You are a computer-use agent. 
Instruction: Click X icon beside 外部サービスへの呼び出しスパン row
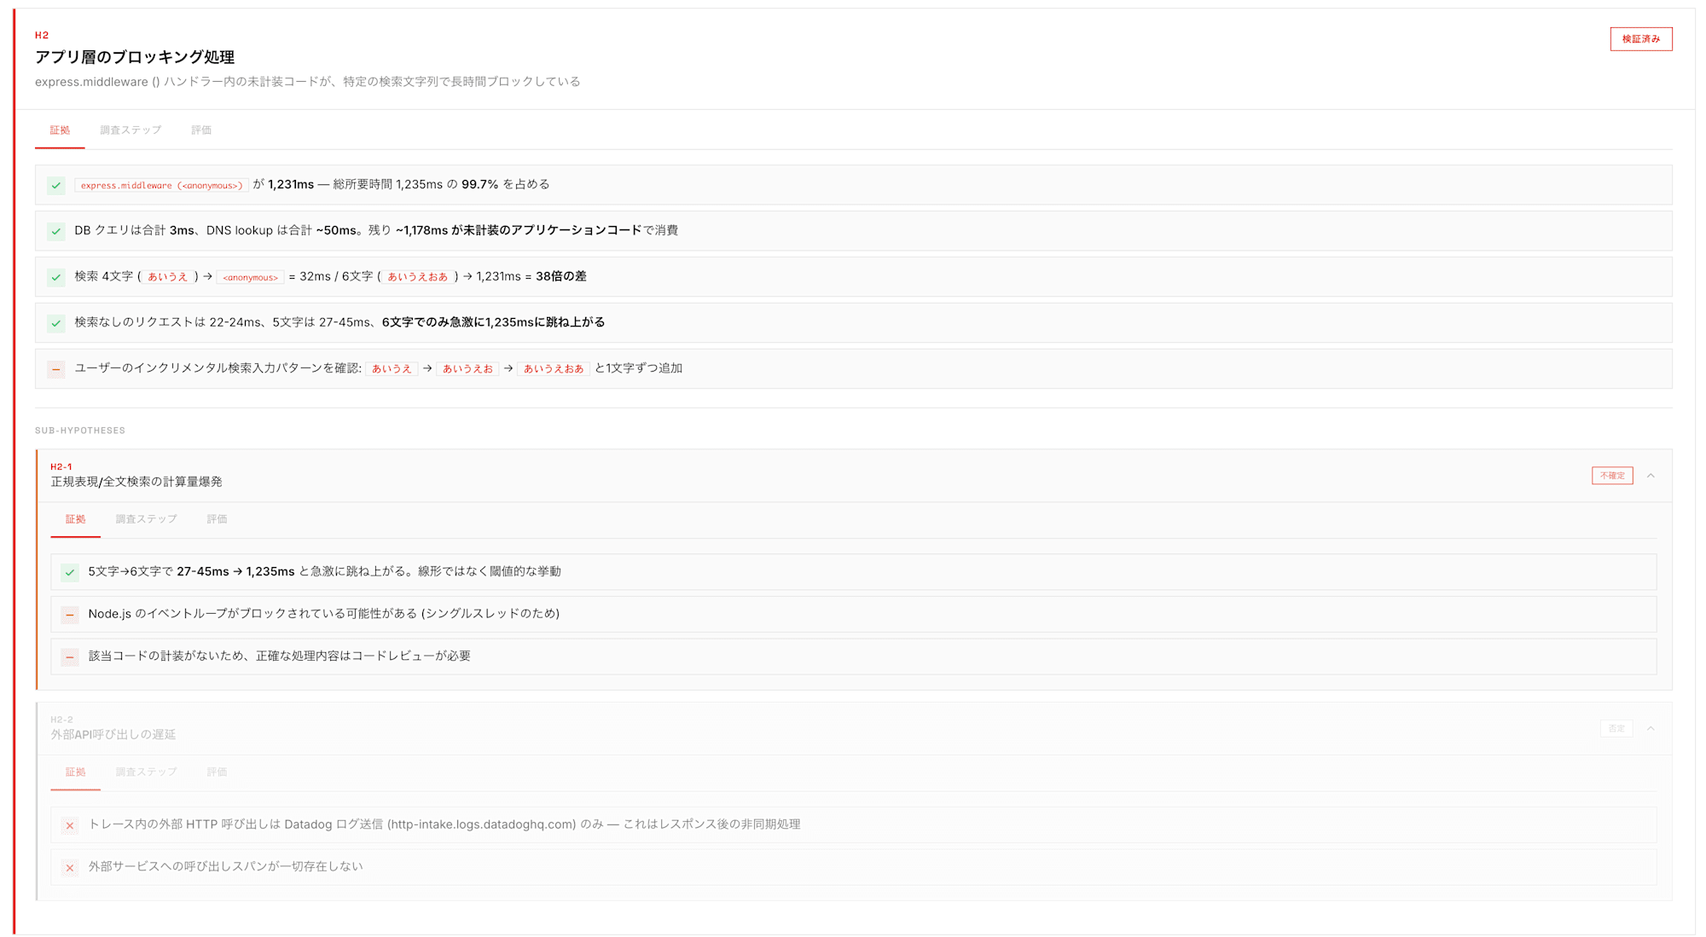pyautogui.click(x=70, y=867)
